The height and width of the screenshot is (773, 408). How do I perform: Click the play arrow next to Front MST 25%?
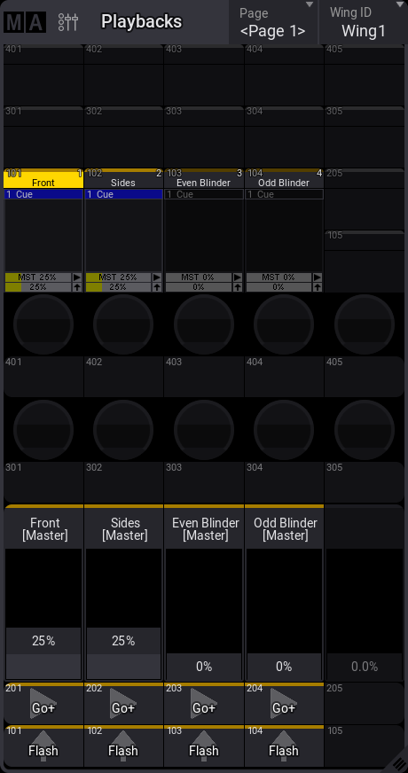coord(77,277)
